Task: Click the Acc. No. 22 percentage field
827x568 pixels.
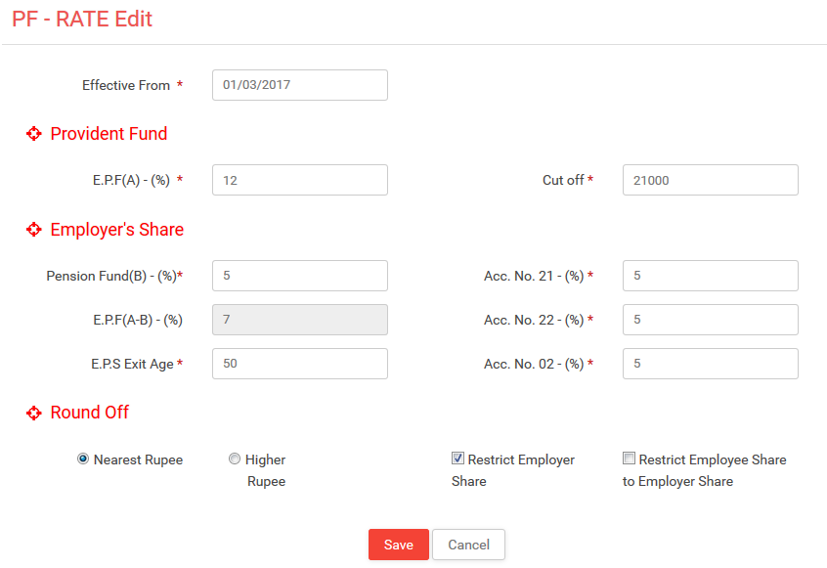Action: coord(711,320)
